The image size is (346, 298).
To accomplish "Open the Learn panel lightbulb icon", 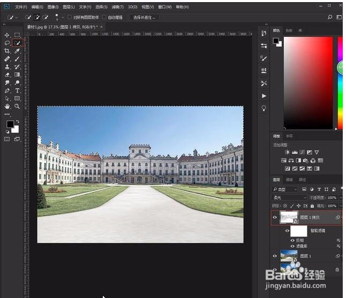I will coord(264,108).
